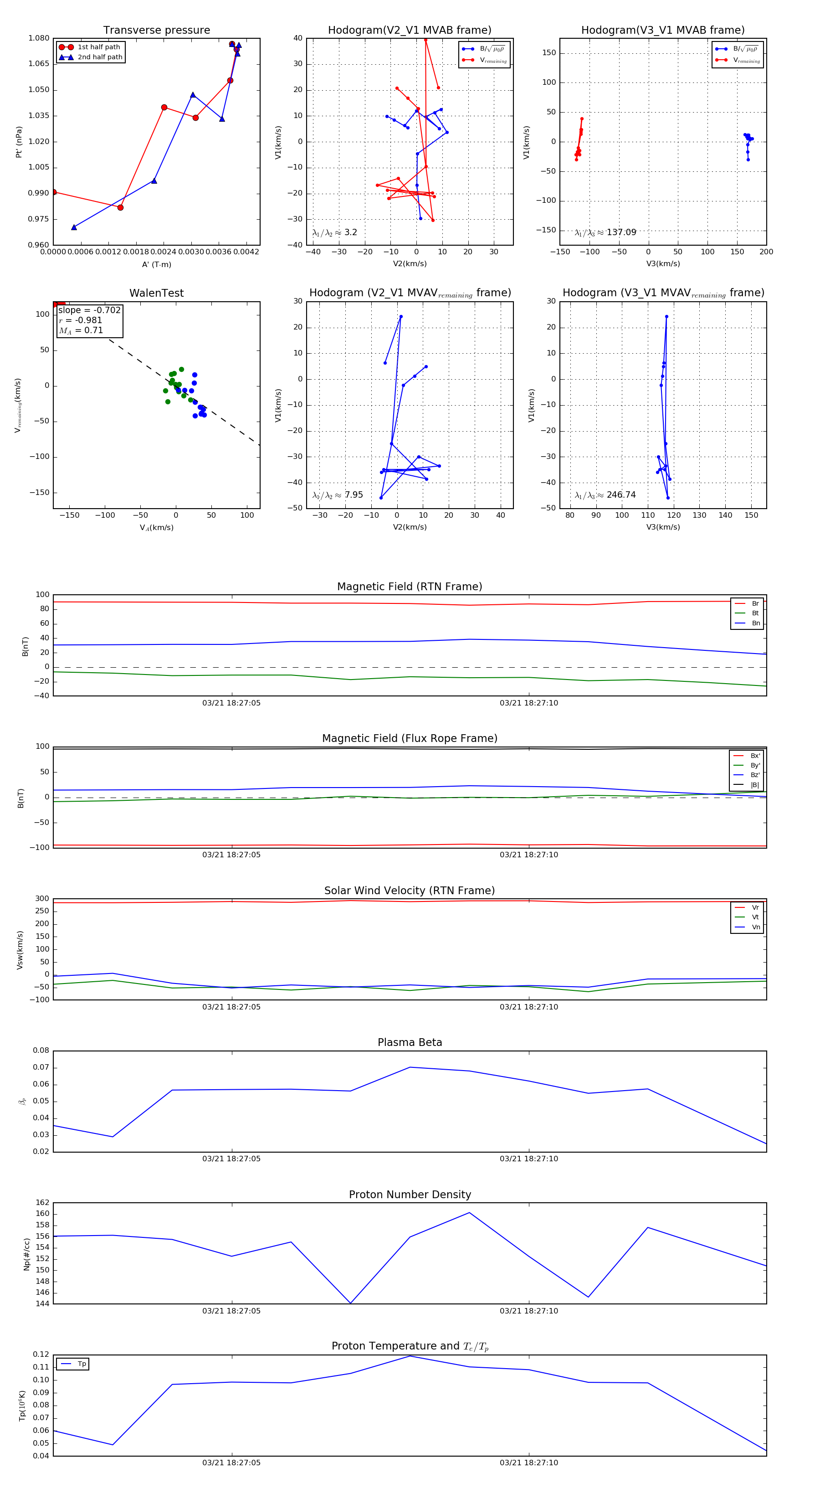Click the "r = -0.981" annotation

click(81, 320)
